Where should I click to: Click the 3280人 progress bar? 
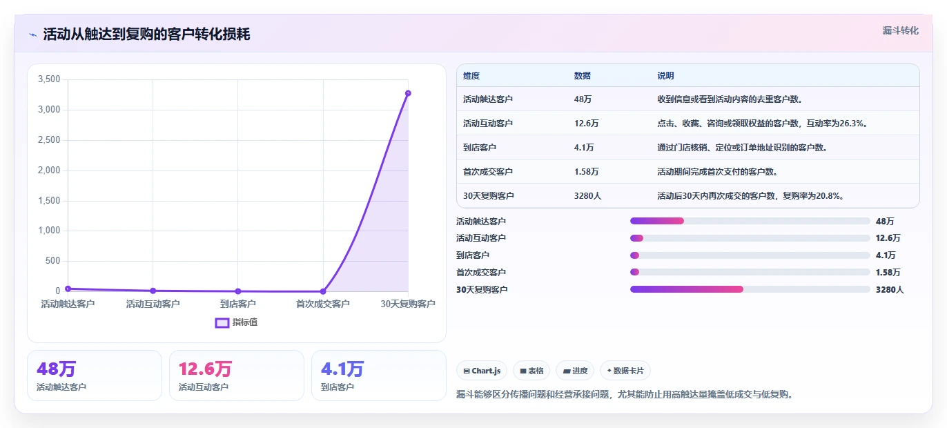point(750,289)
